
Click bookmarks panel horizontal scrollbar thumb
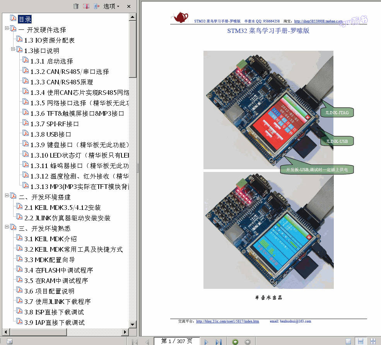coord(38,332)
